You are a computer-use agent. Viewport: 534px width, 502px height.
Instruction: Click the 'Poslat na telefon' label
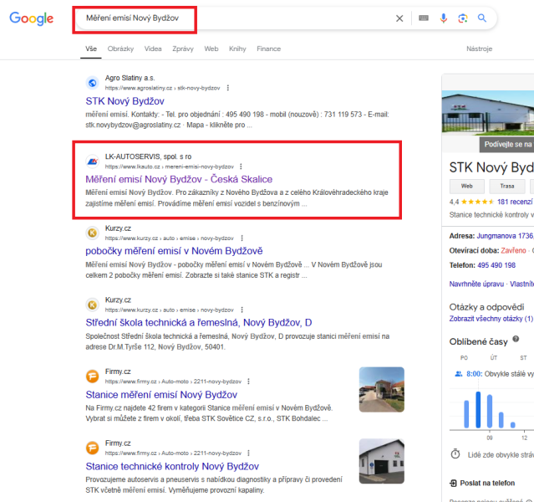pos(487,483)
